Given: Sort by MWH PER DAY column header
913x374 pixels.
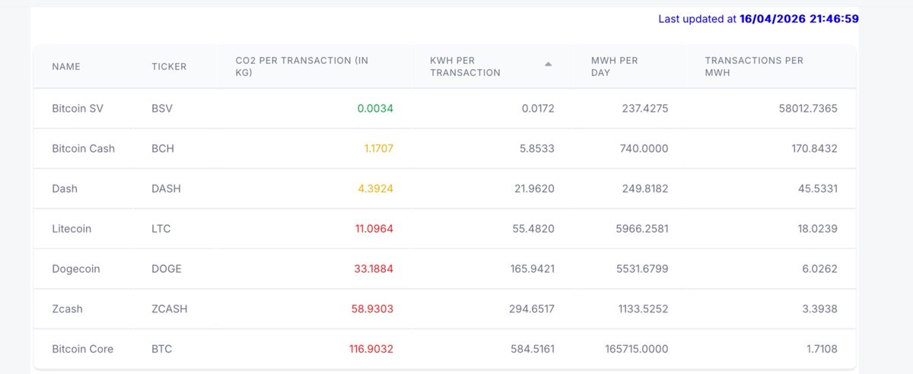Looking at the screenshot, I should pos(615,67).
